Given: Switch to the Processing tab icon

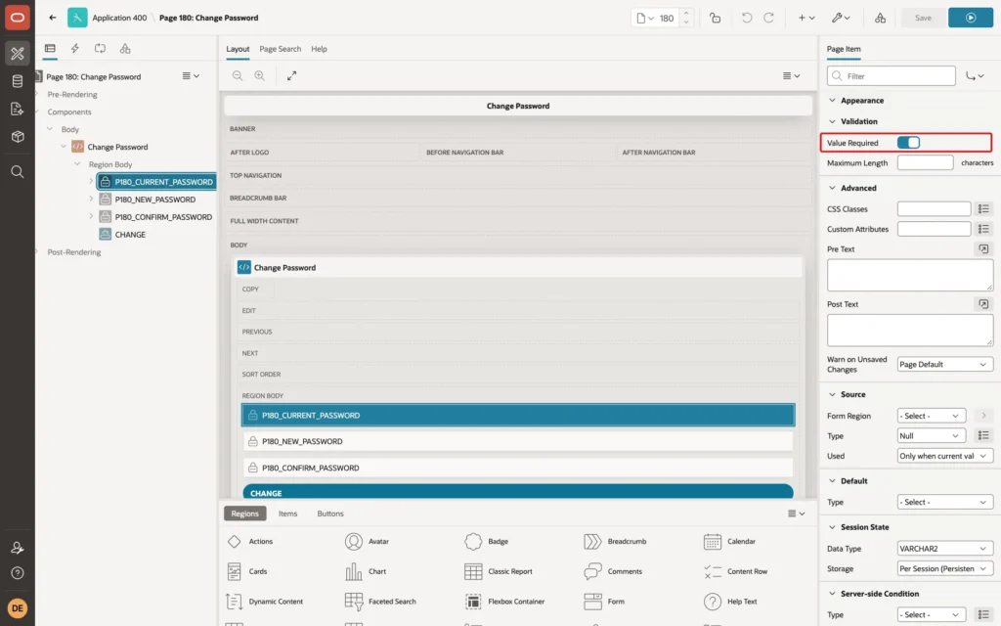Looking at the screenshot, I should (101, 49).
